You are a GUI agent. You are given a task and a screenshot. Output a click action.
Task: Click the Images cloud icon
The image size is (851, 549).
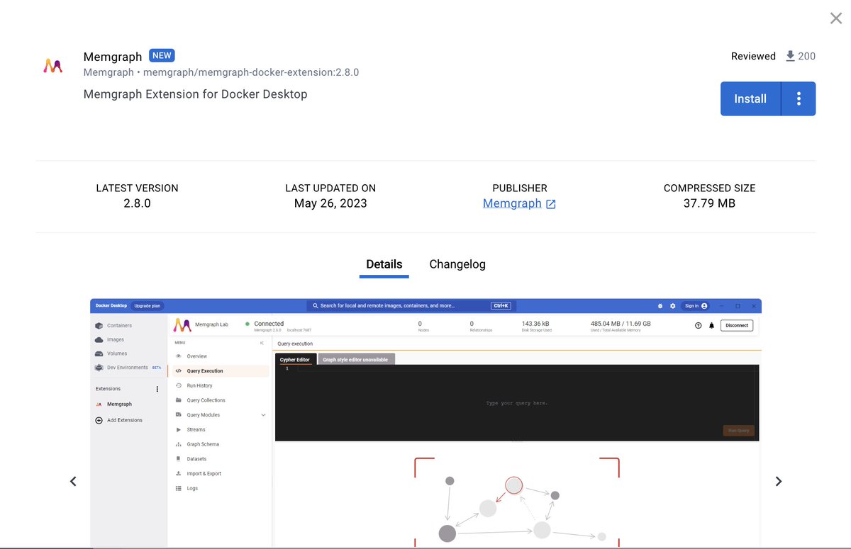[x=99, y=339]
